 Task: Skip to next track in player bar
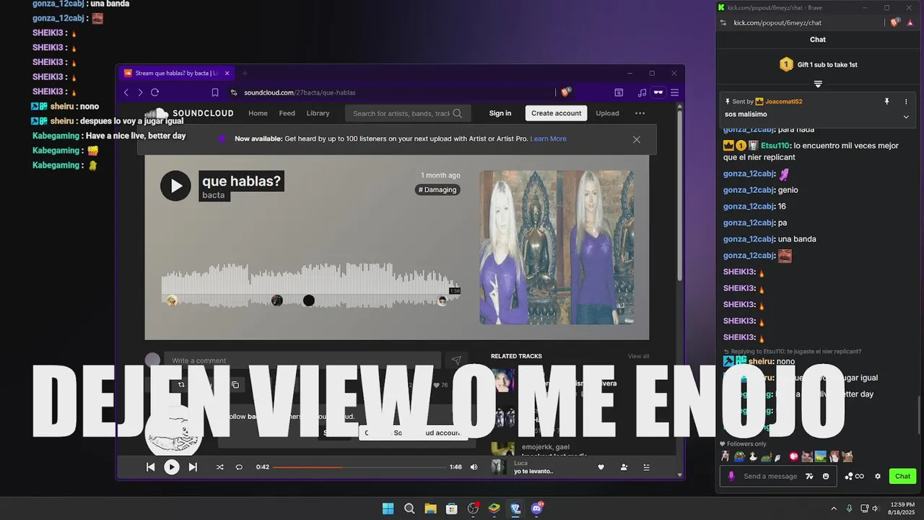193,467
